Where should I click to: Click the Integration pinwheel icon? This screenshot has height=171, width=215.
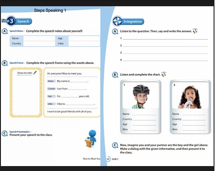point(117,21)
